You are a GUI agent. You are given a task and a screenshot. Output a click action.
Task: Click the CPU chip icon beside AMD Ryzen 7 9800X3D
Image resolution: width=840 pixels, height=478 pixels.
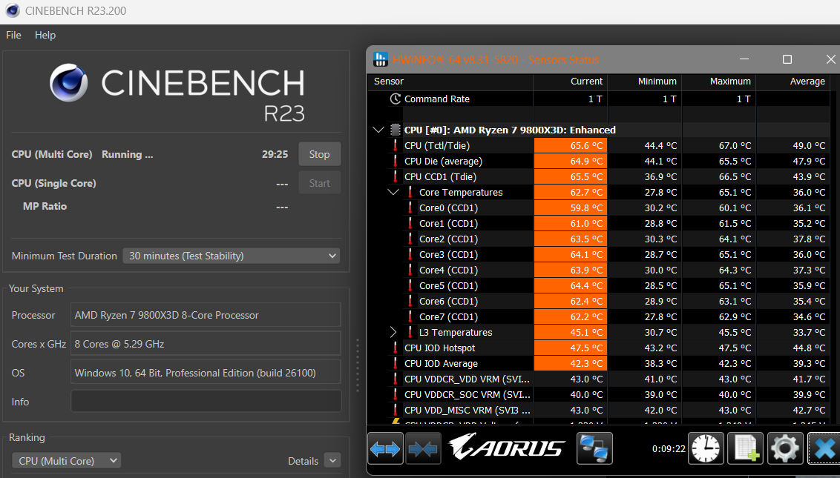[396, 130]
